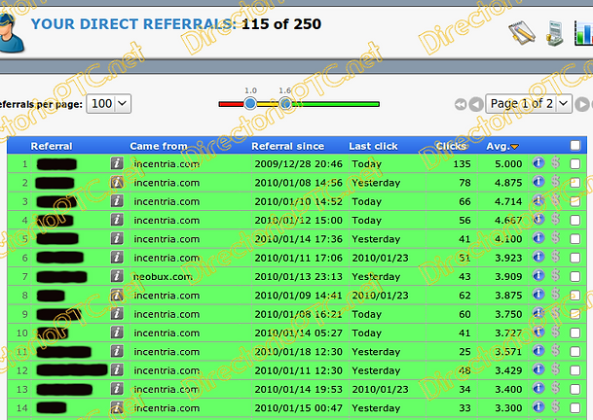Screen dimensions: 593x420
Task: Click blue chart icon in row 11
Action: 538,351
